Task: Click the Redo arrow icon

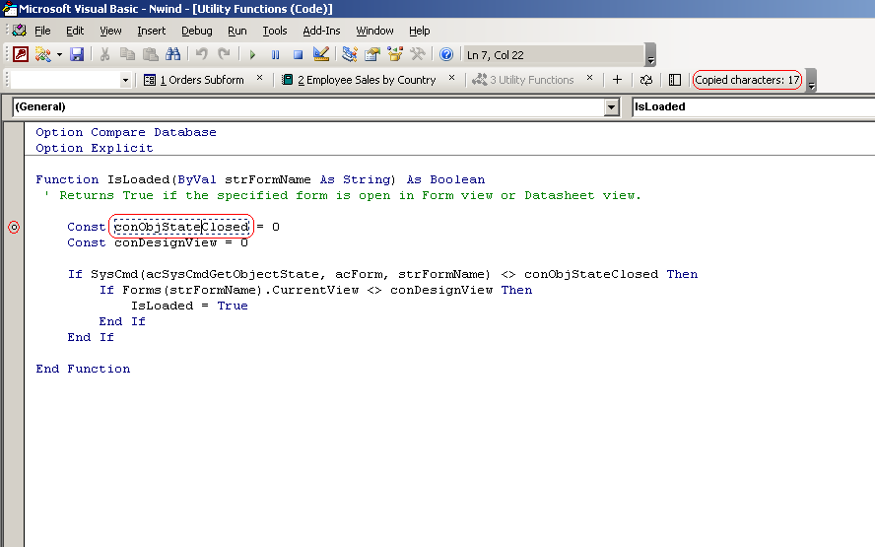Action: [224, 54]
